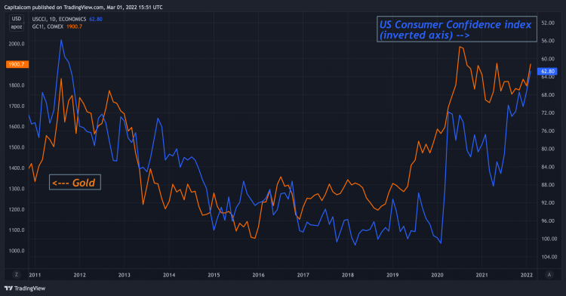This screenshot has width=566, height=296.
Task: Click the 1000.0 tick on left price axis
Action: [x=17, y=251]
